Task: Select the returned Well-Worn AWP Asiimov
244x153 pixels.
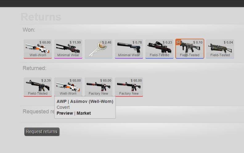Action: (x=68, y=87)
